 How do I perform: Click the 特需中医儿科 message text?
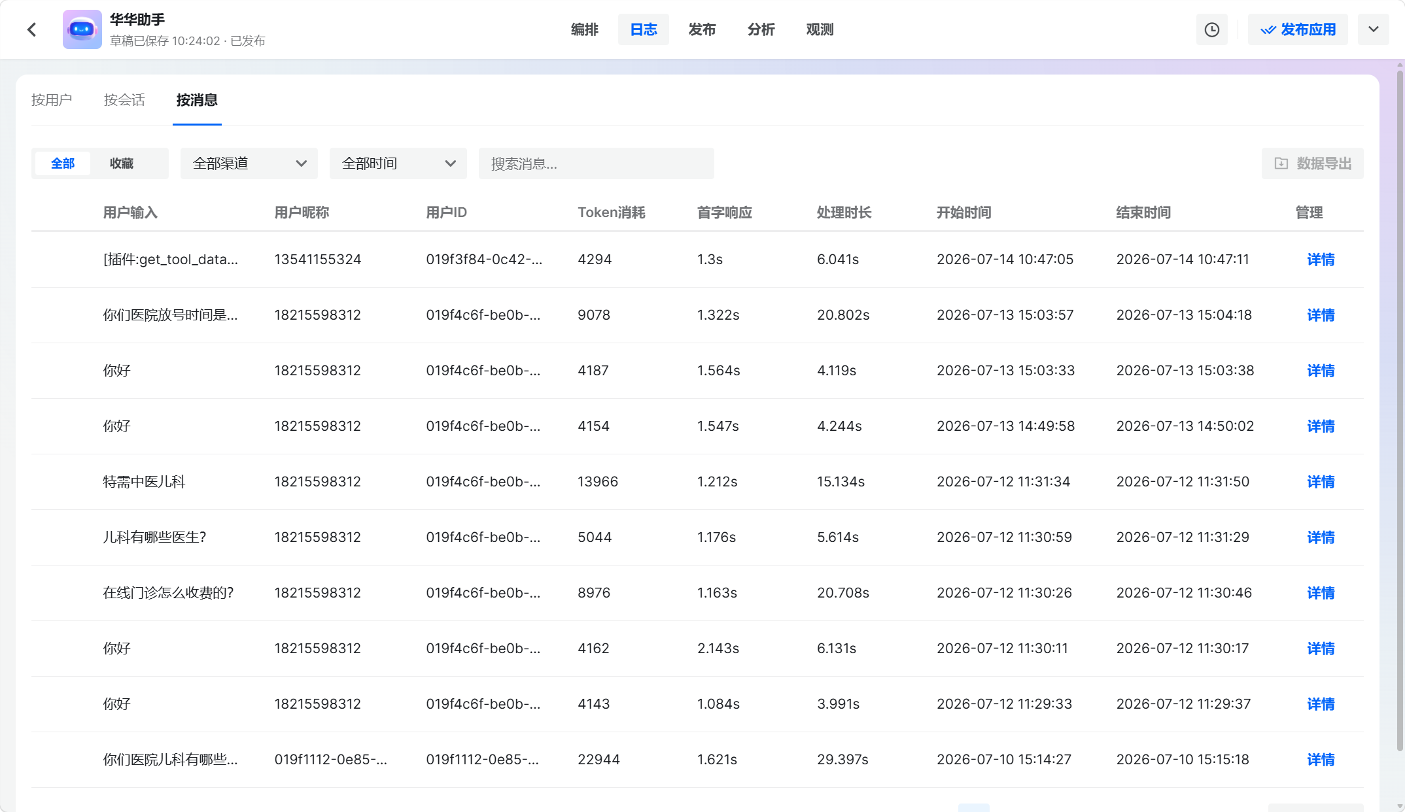[145, 482]
